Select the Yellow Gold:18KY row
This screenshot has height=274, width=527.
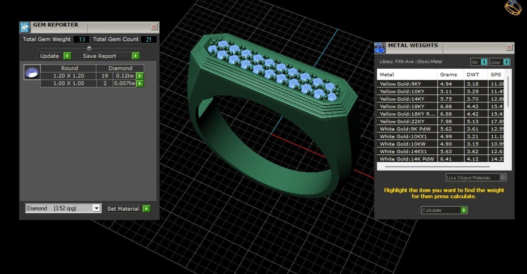[441, 106]
